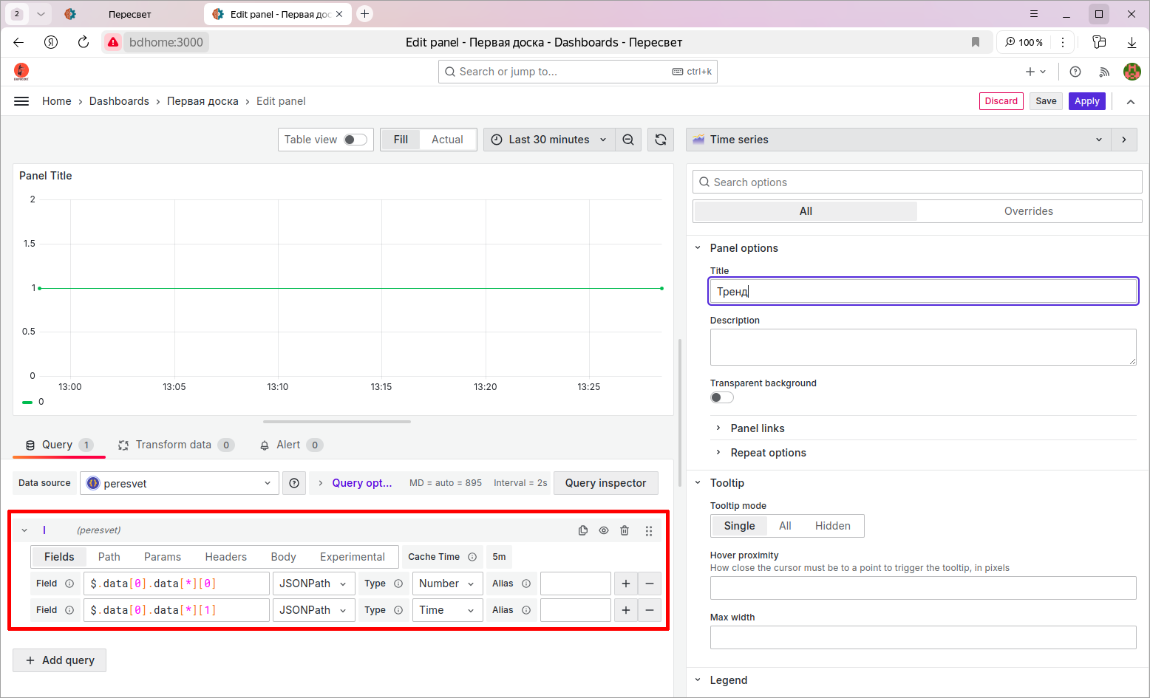Open the peresvet data source dropdown
1150x698 pixels.
coord(180,483)
